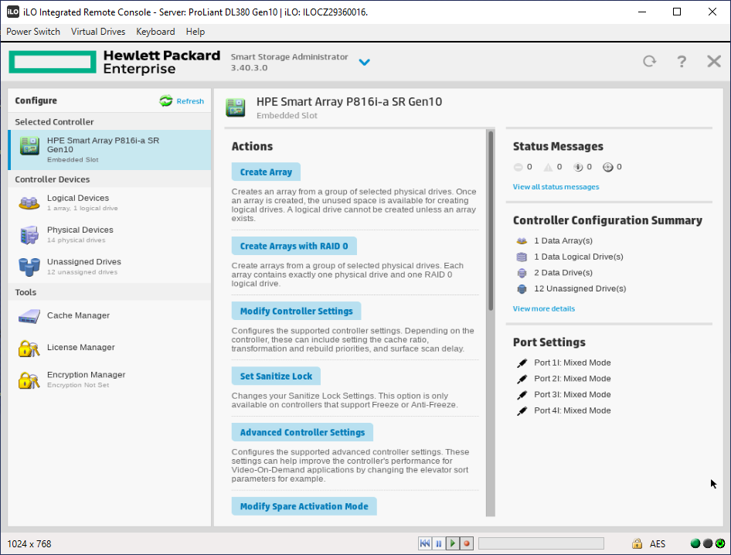Click the Port 3I connector icon
731x555 pixels.
pos(522,395)
